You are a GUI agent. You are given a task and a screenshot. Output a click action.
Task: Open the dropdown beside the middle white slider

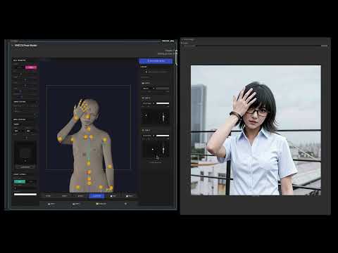149,103
